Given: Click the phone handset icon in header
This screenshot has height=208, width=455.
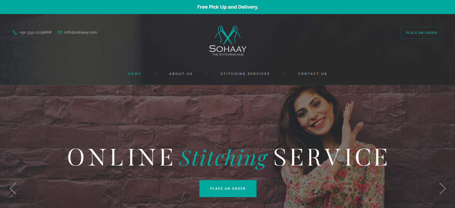Looking at the screenshot, I should point(15,32).
